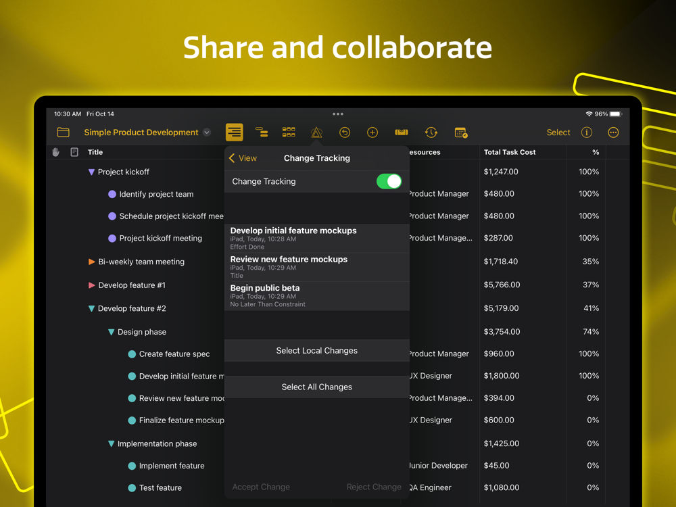Open the Simple Product Development title dropdown
676x507 pixels.
point(207,132)
